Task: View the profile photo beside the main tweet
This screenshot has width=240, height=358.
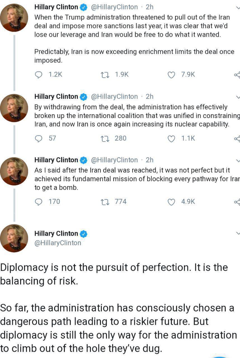Action: (x=14, y=238)
